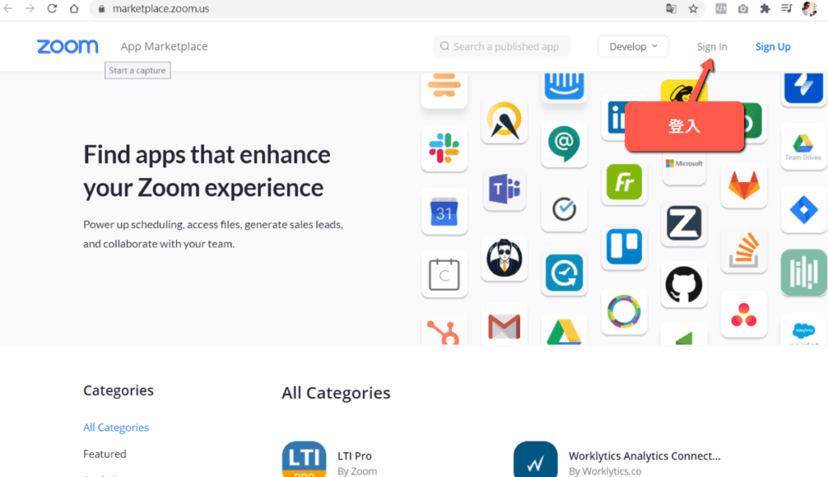
Task: Open the calendar C app icon
Action: [444, 275]
